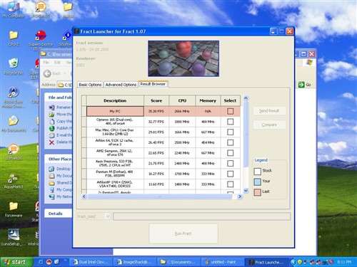This screenshot has width=357, height=267.
Task: Open the PCMark05 desktop shortcut
Action: click(x=41, y=10)
